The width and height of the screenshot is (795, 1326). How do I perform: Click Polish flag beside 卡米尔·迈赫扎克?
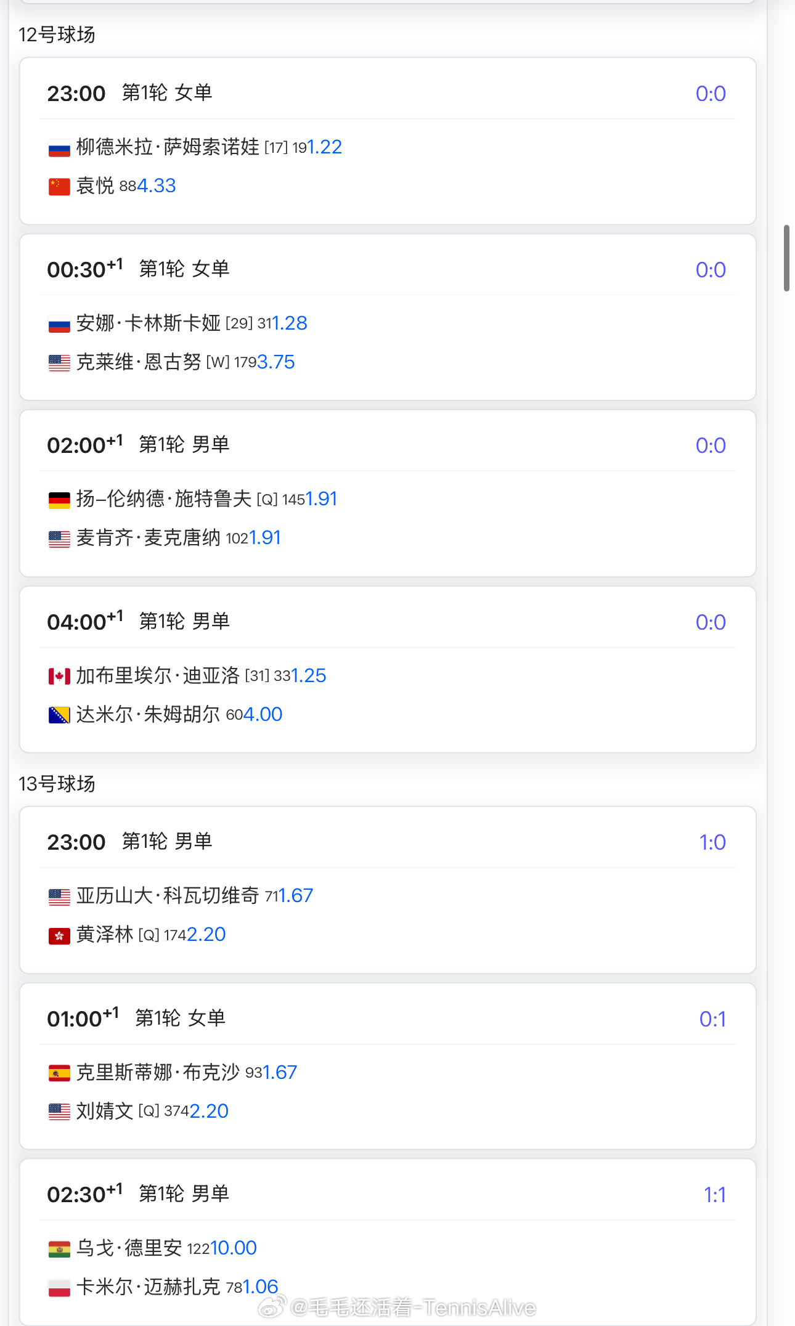point(59,1288)
